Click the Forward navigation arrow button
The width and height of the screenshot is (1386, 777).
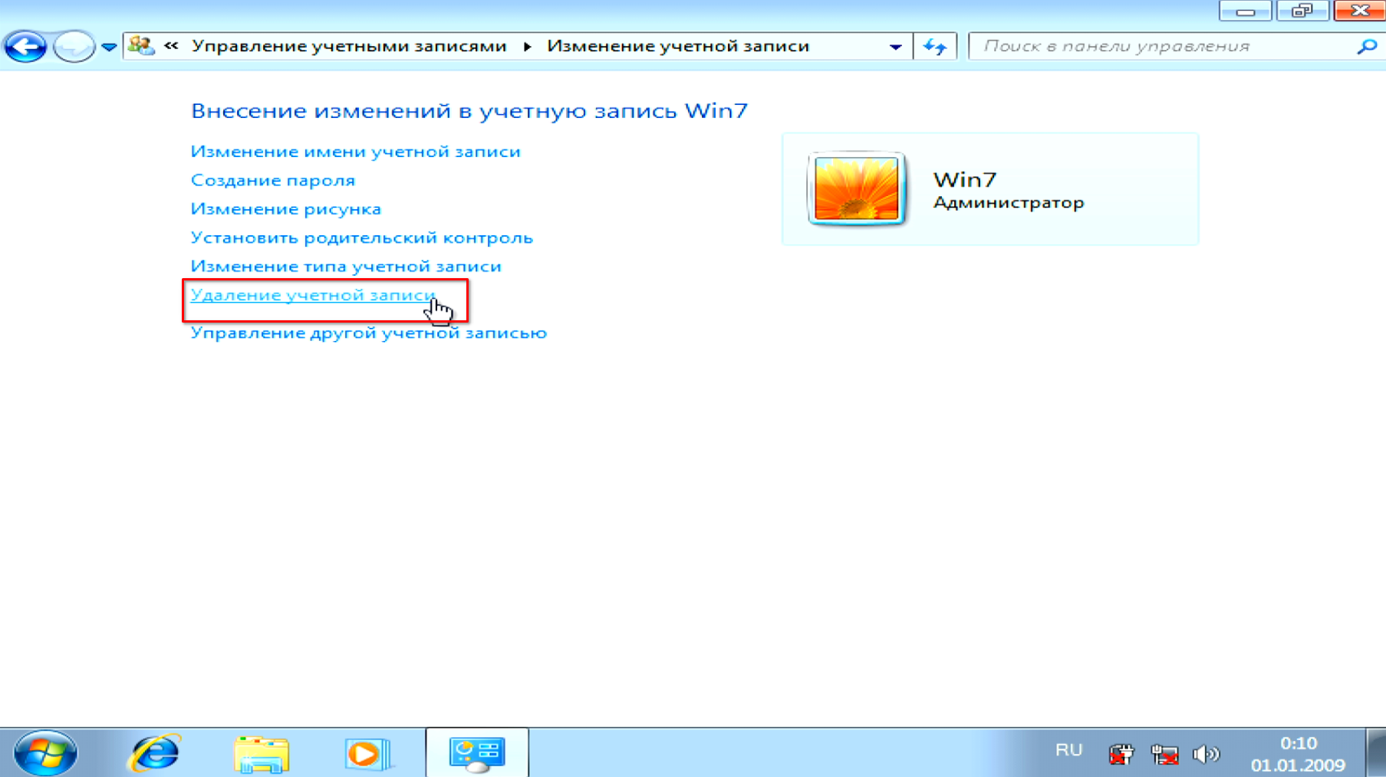(x=74, y=47)
